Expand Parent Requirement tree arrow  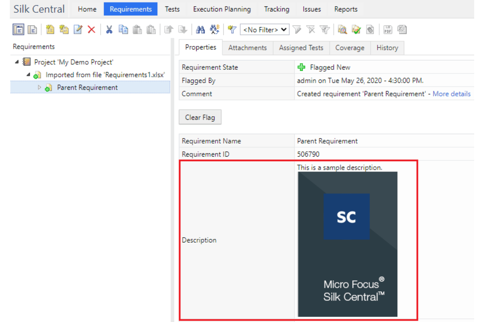(39, 87)
